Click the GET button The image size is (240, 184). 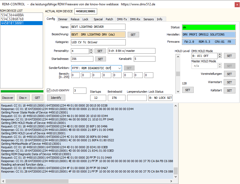[x=37, y=98]
